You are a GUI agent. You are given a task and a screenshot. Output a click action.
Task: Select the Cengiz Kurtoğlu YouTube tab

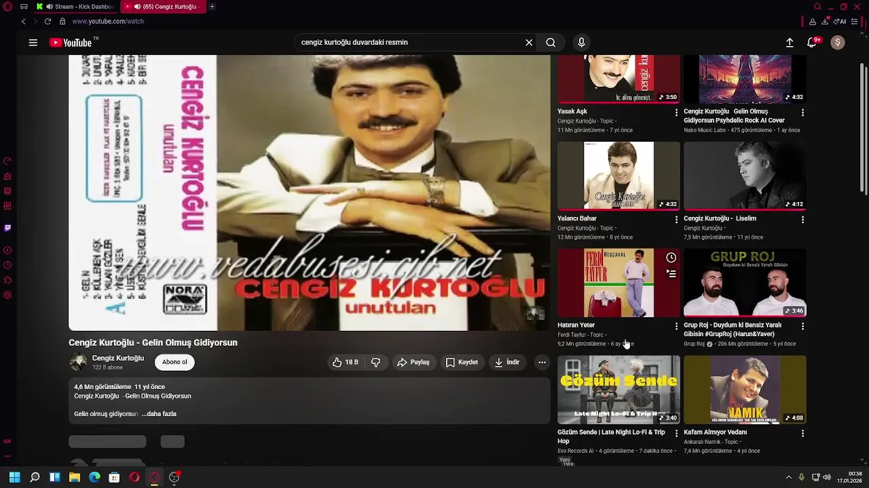pos(163,7)
